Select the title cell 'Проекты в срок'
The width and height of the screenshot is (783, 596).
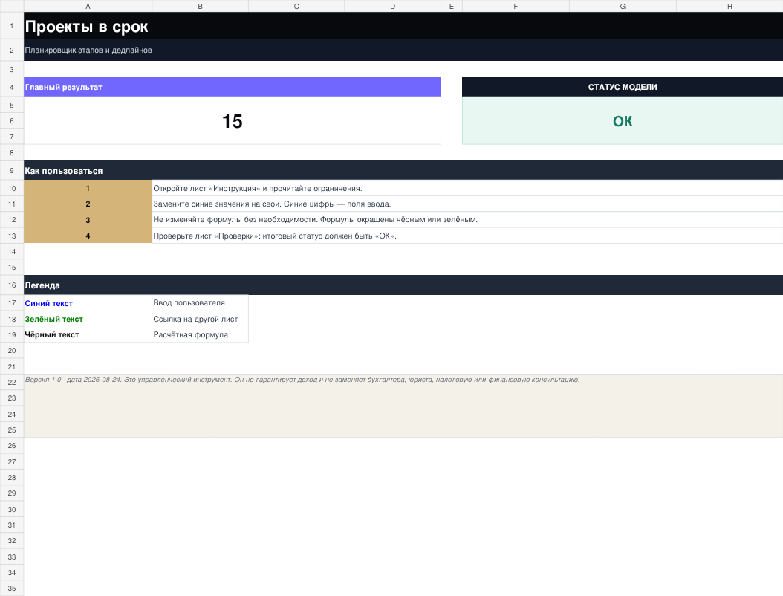tap(403, 25)
